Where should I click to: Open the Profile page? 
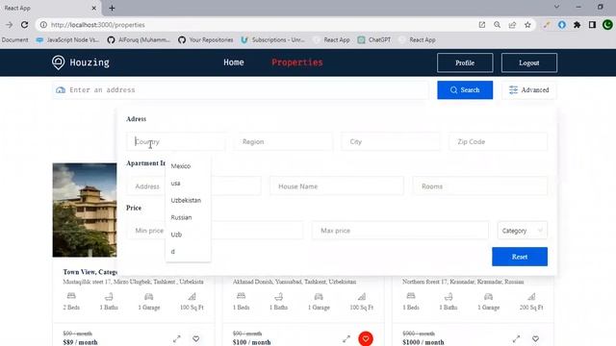coord(465,62)
